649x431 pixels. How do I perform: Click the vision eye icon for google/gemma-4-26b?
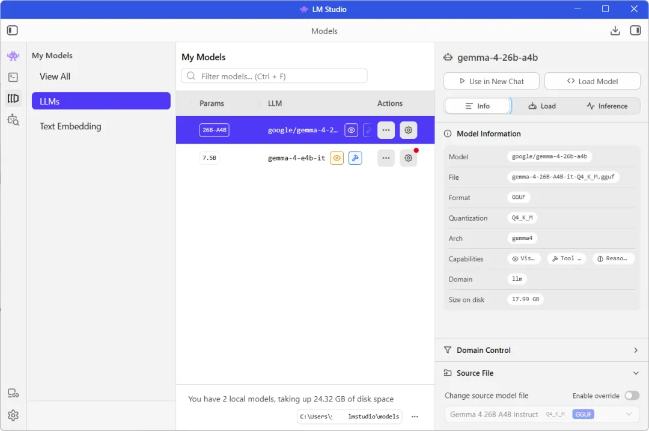pyautogui.click(x=351, y=130)
